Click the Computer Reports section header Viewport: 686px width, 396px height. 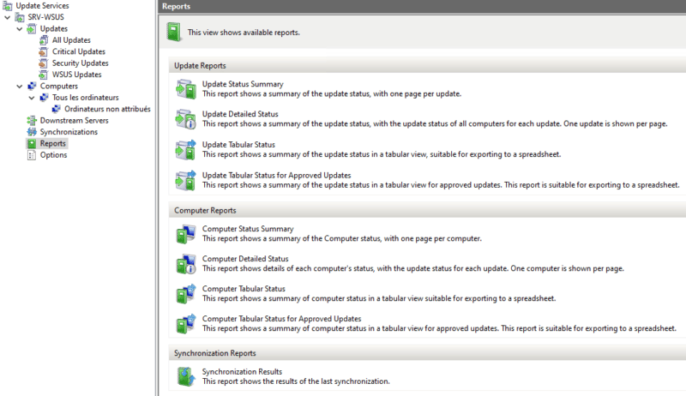[427, 210]
